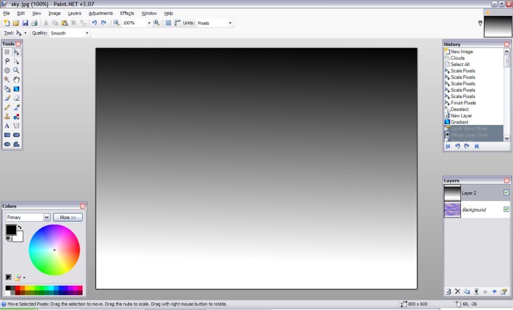Viewport: 513px width, 310px height.
Task: Pick the Text tool
Action: click(x=7, y=126)
